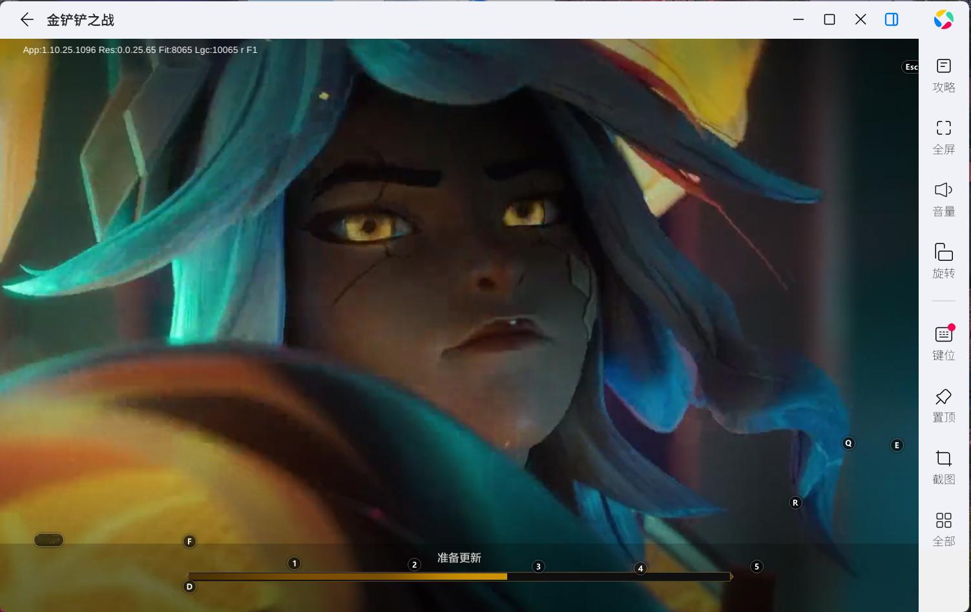971x612 pixels.
Task: Click the update progress bar
Action: (x=460, y=576)
